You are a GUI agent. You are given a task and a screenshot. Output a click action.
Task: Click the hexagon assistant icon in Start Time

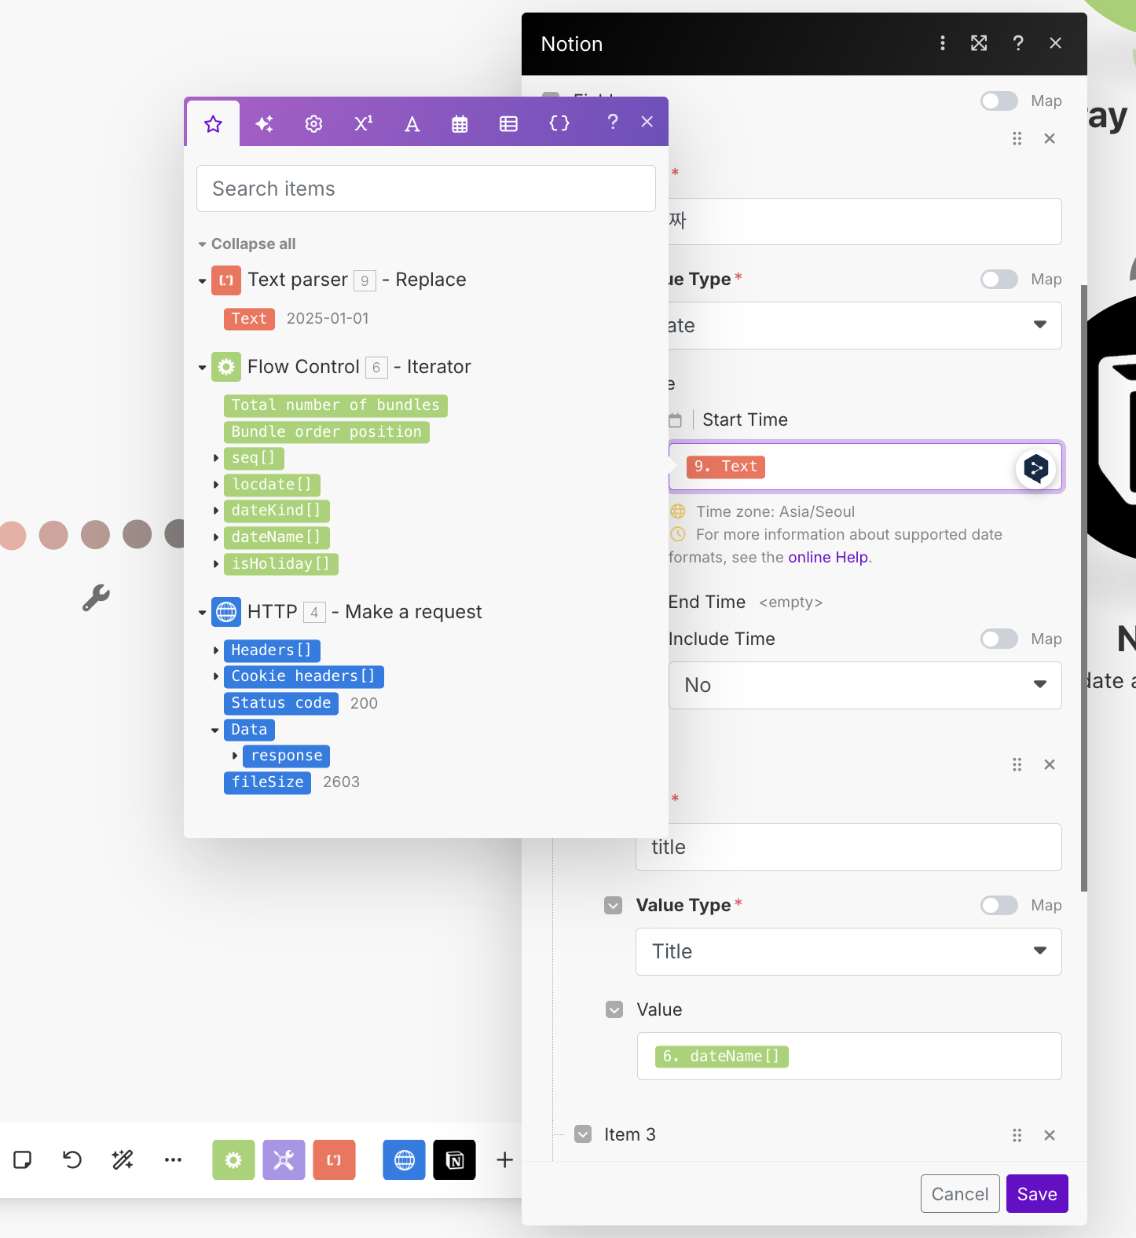click(x=1036, y=469)
